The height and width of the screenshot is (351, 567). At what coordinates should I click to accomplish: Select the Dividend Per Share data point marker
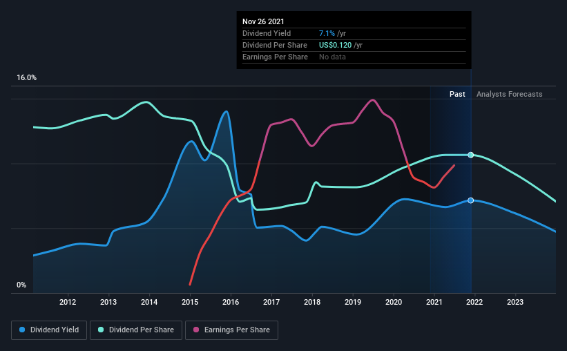click(x=470, y=155)
